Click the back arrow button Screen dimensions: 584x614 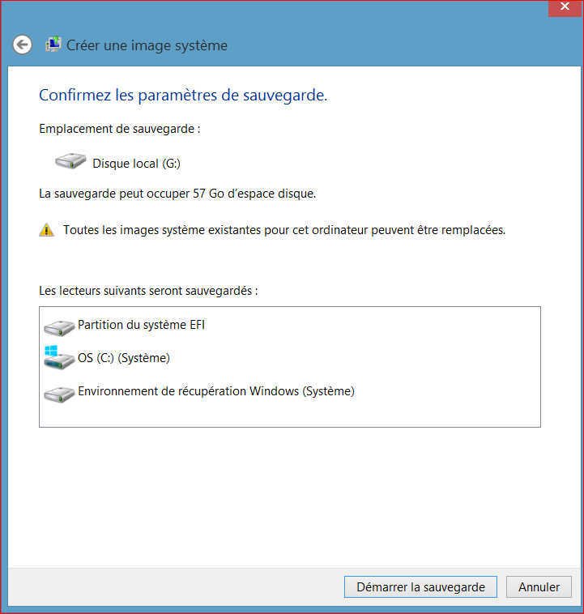pyautogui.click(x=23, y=45)
